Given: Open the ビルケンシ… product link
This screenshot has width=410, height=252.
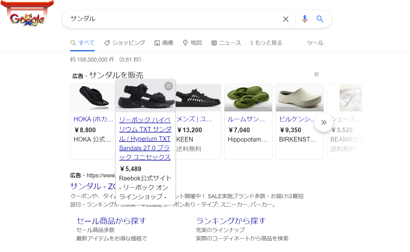Looking at the screenshot, I should click(298, 119).
